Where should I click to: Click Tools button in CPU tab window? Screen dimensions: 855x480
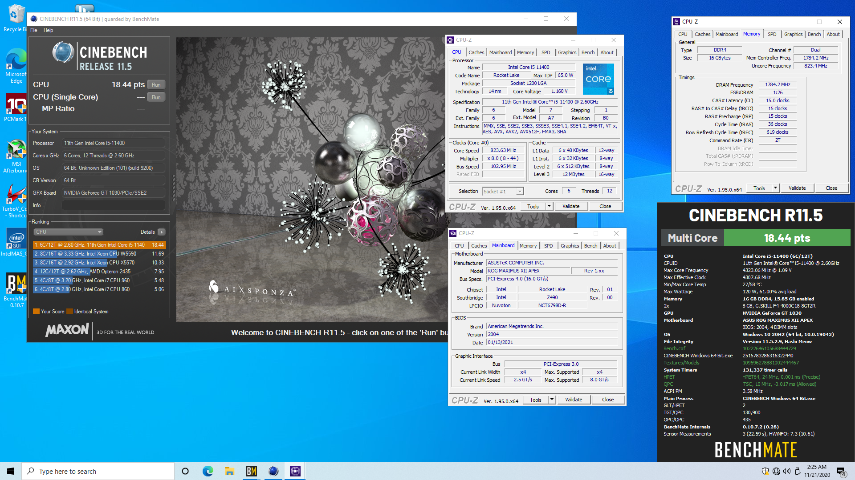point(533,206)
